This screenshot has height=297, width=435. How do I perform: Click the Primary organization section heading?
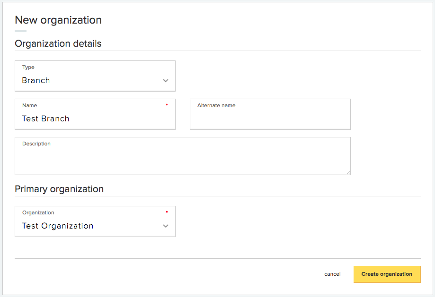pyautogui.click(x=59, y=189)
